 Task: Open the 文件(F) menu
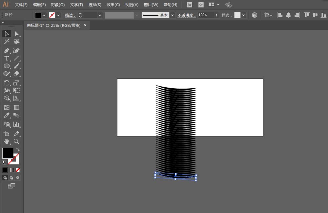click(x=21, y=5)
